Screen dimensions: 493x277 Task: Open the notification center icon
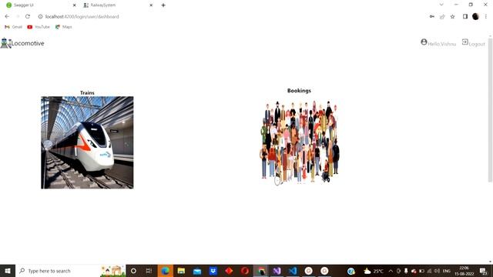click(483, 271)
